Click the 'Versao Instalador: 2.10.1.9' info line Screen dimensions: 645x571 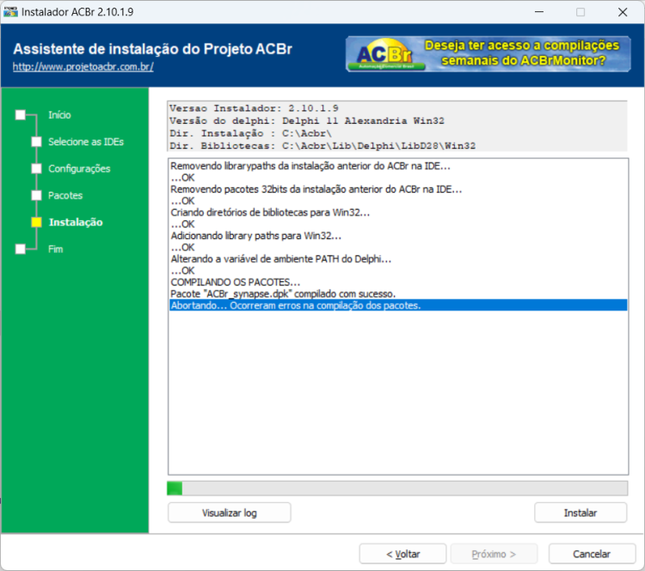[x=254, y=108]
